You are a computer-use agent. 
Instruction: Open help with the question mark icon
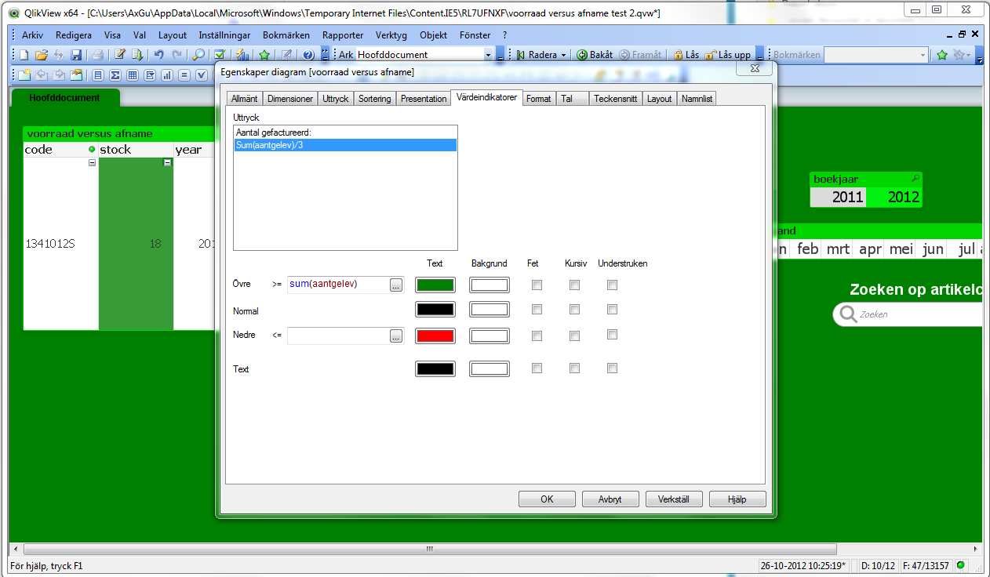coord(308,55)
